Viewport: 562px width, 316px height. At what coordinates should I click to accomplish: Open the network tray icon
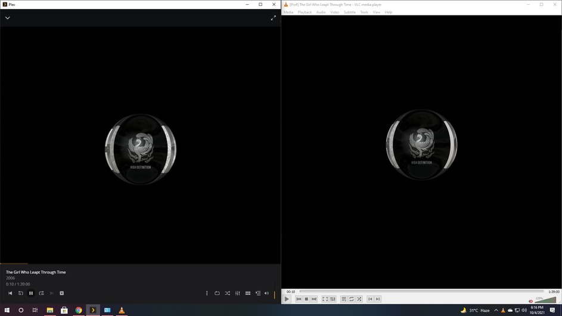coord(517,310)
